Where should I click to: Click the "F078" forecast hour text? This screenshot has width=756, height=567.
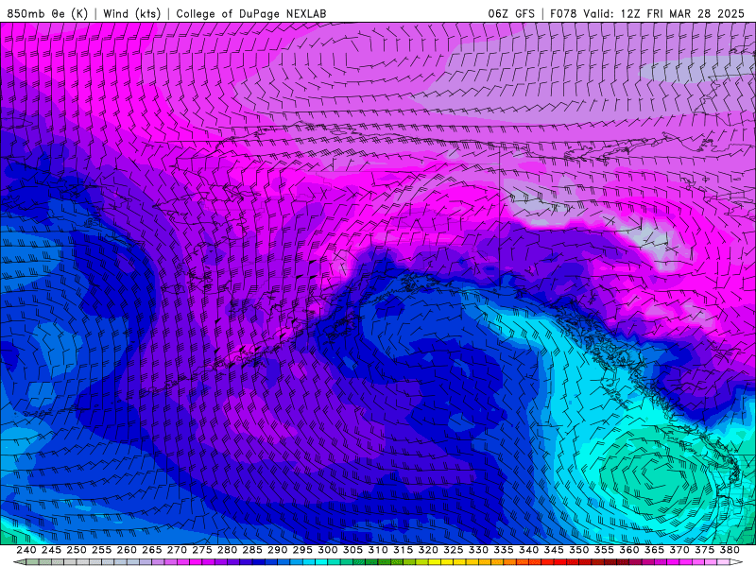[563, 13]
